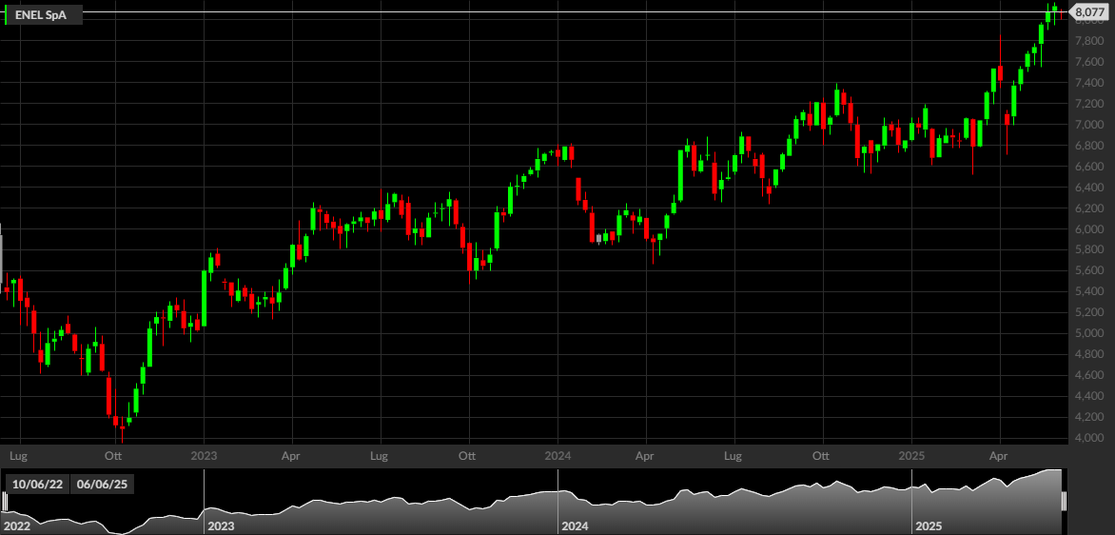Click the 7,400 price axis label
1115x535 pixels.
pyautogui.click(x=1088, y=83)
